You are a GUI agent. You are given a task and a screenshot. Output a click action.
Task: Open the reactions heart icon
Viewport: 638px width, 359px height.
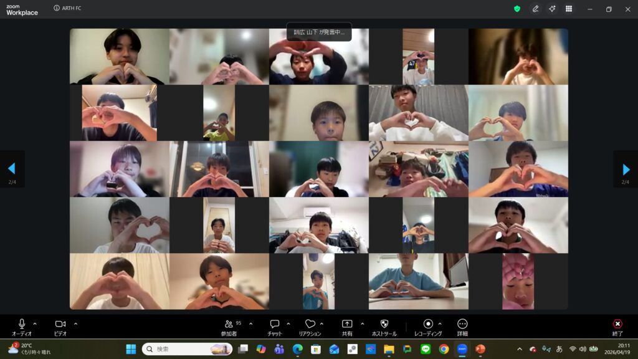310,325
